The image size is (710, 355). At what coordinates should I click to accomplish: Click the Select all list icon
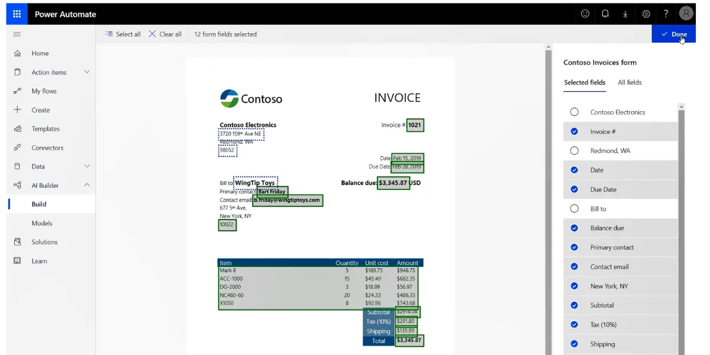coord(109,34)
